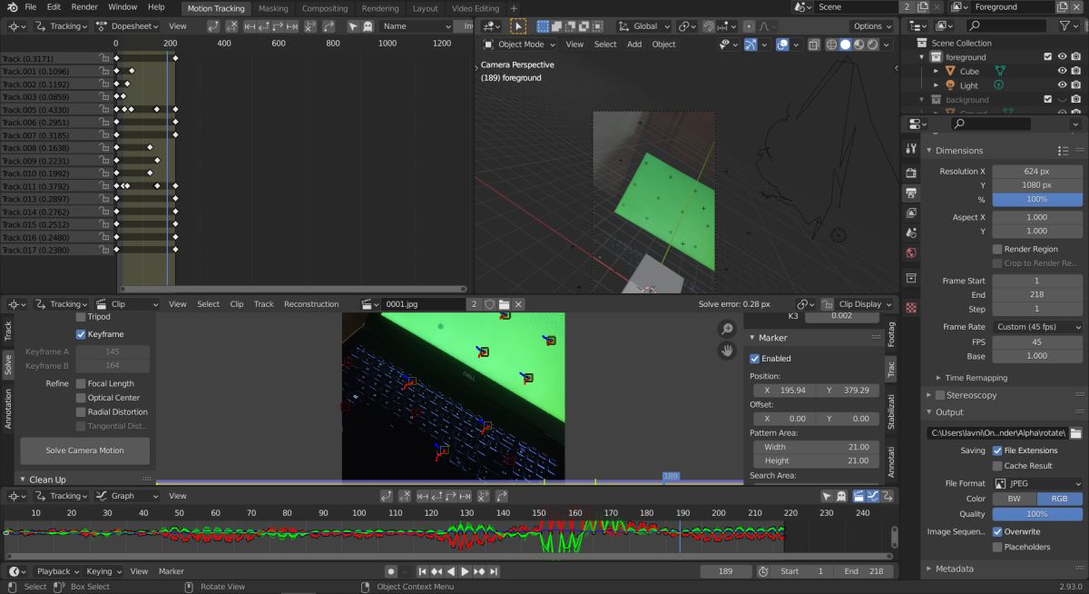
Task: Hide Light in viewport via eye icon
Action: [1062, 85]
